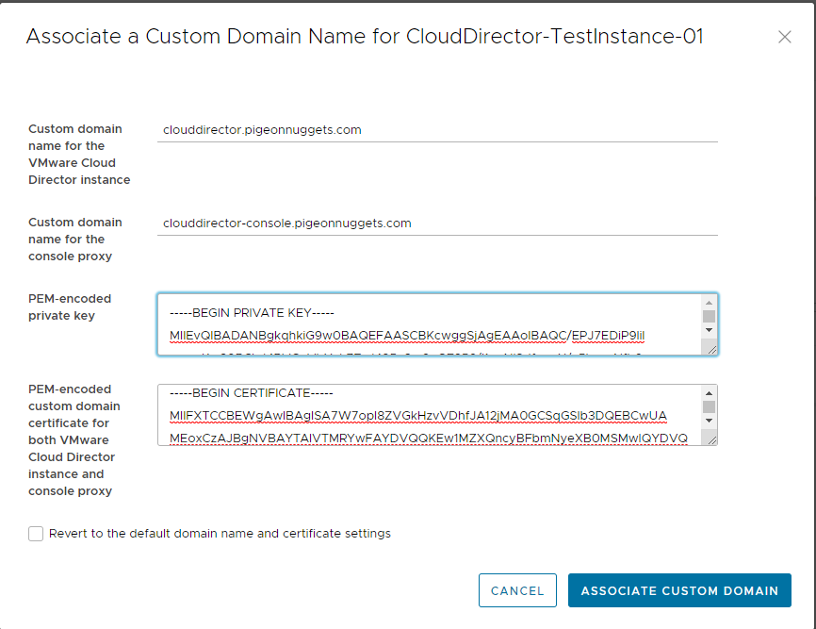Select the console proxy domain name field
This screenshot has height=629, width=816.
(377, 223)
